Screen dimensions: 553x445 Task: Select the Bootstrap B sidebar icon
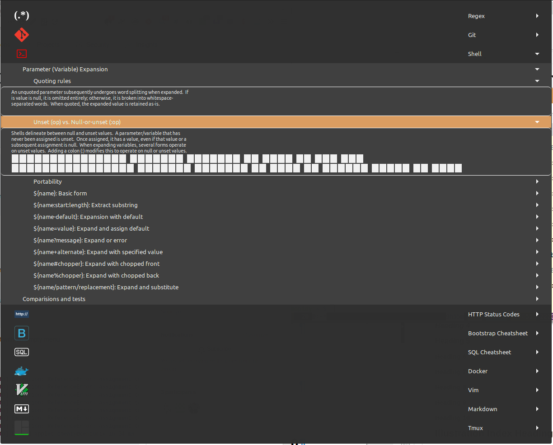[21, 333]
